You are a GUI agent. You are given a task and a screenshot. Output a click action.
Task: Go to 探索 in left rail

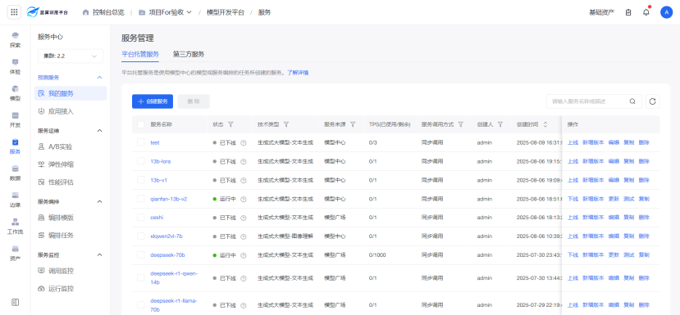click(x=16, y=39)
